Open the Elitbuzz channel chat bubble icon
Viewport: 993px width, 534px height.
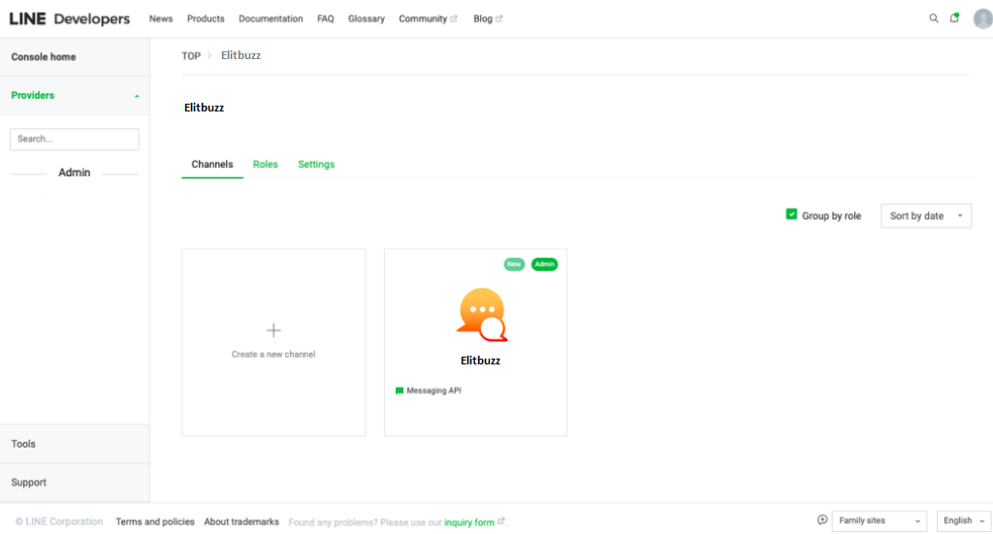click(482, 315)
